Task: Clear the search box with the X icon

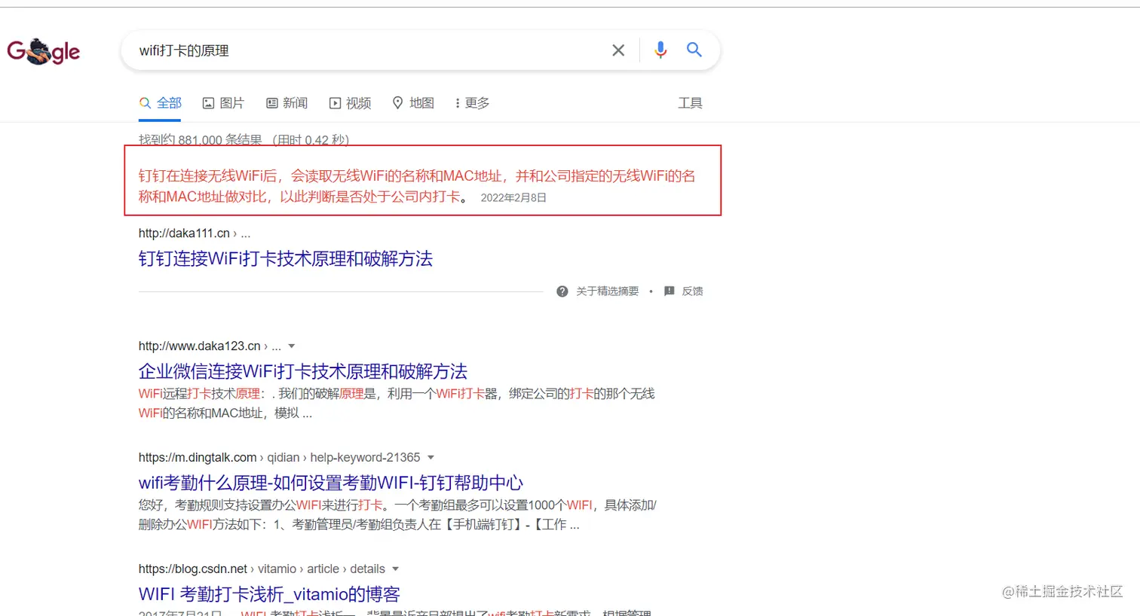Action: tap(618, 50)
